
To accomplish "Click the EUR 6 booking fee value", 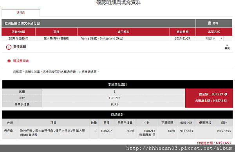I will tap(114, 104).
